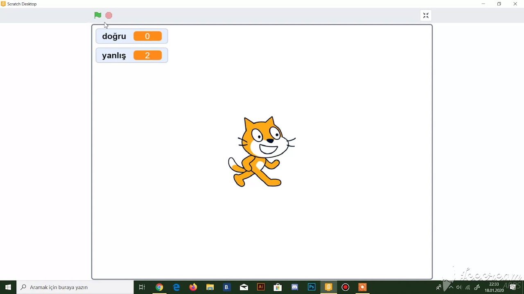Minimize the Scratch Desktop window

(483, 4)
